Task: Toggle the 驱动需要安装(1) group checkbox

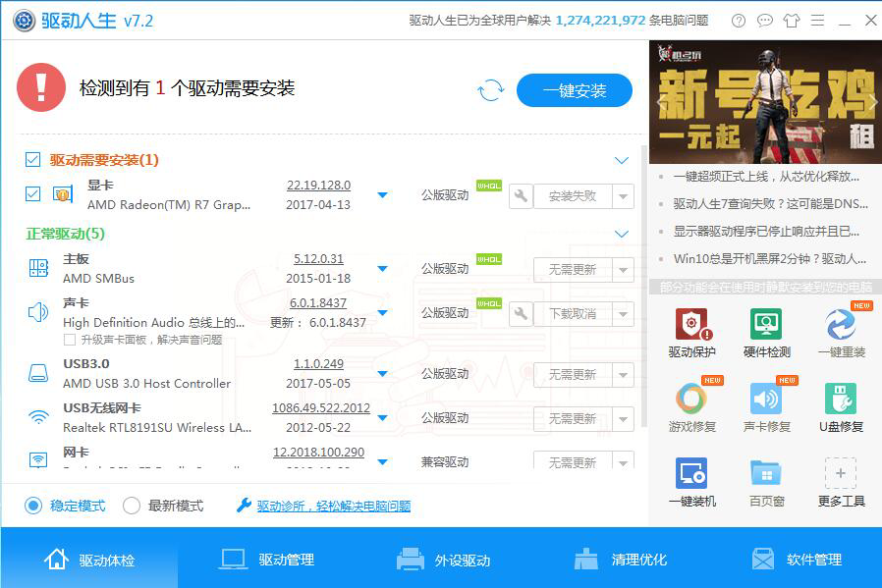Action: click(x=32, y=160)
